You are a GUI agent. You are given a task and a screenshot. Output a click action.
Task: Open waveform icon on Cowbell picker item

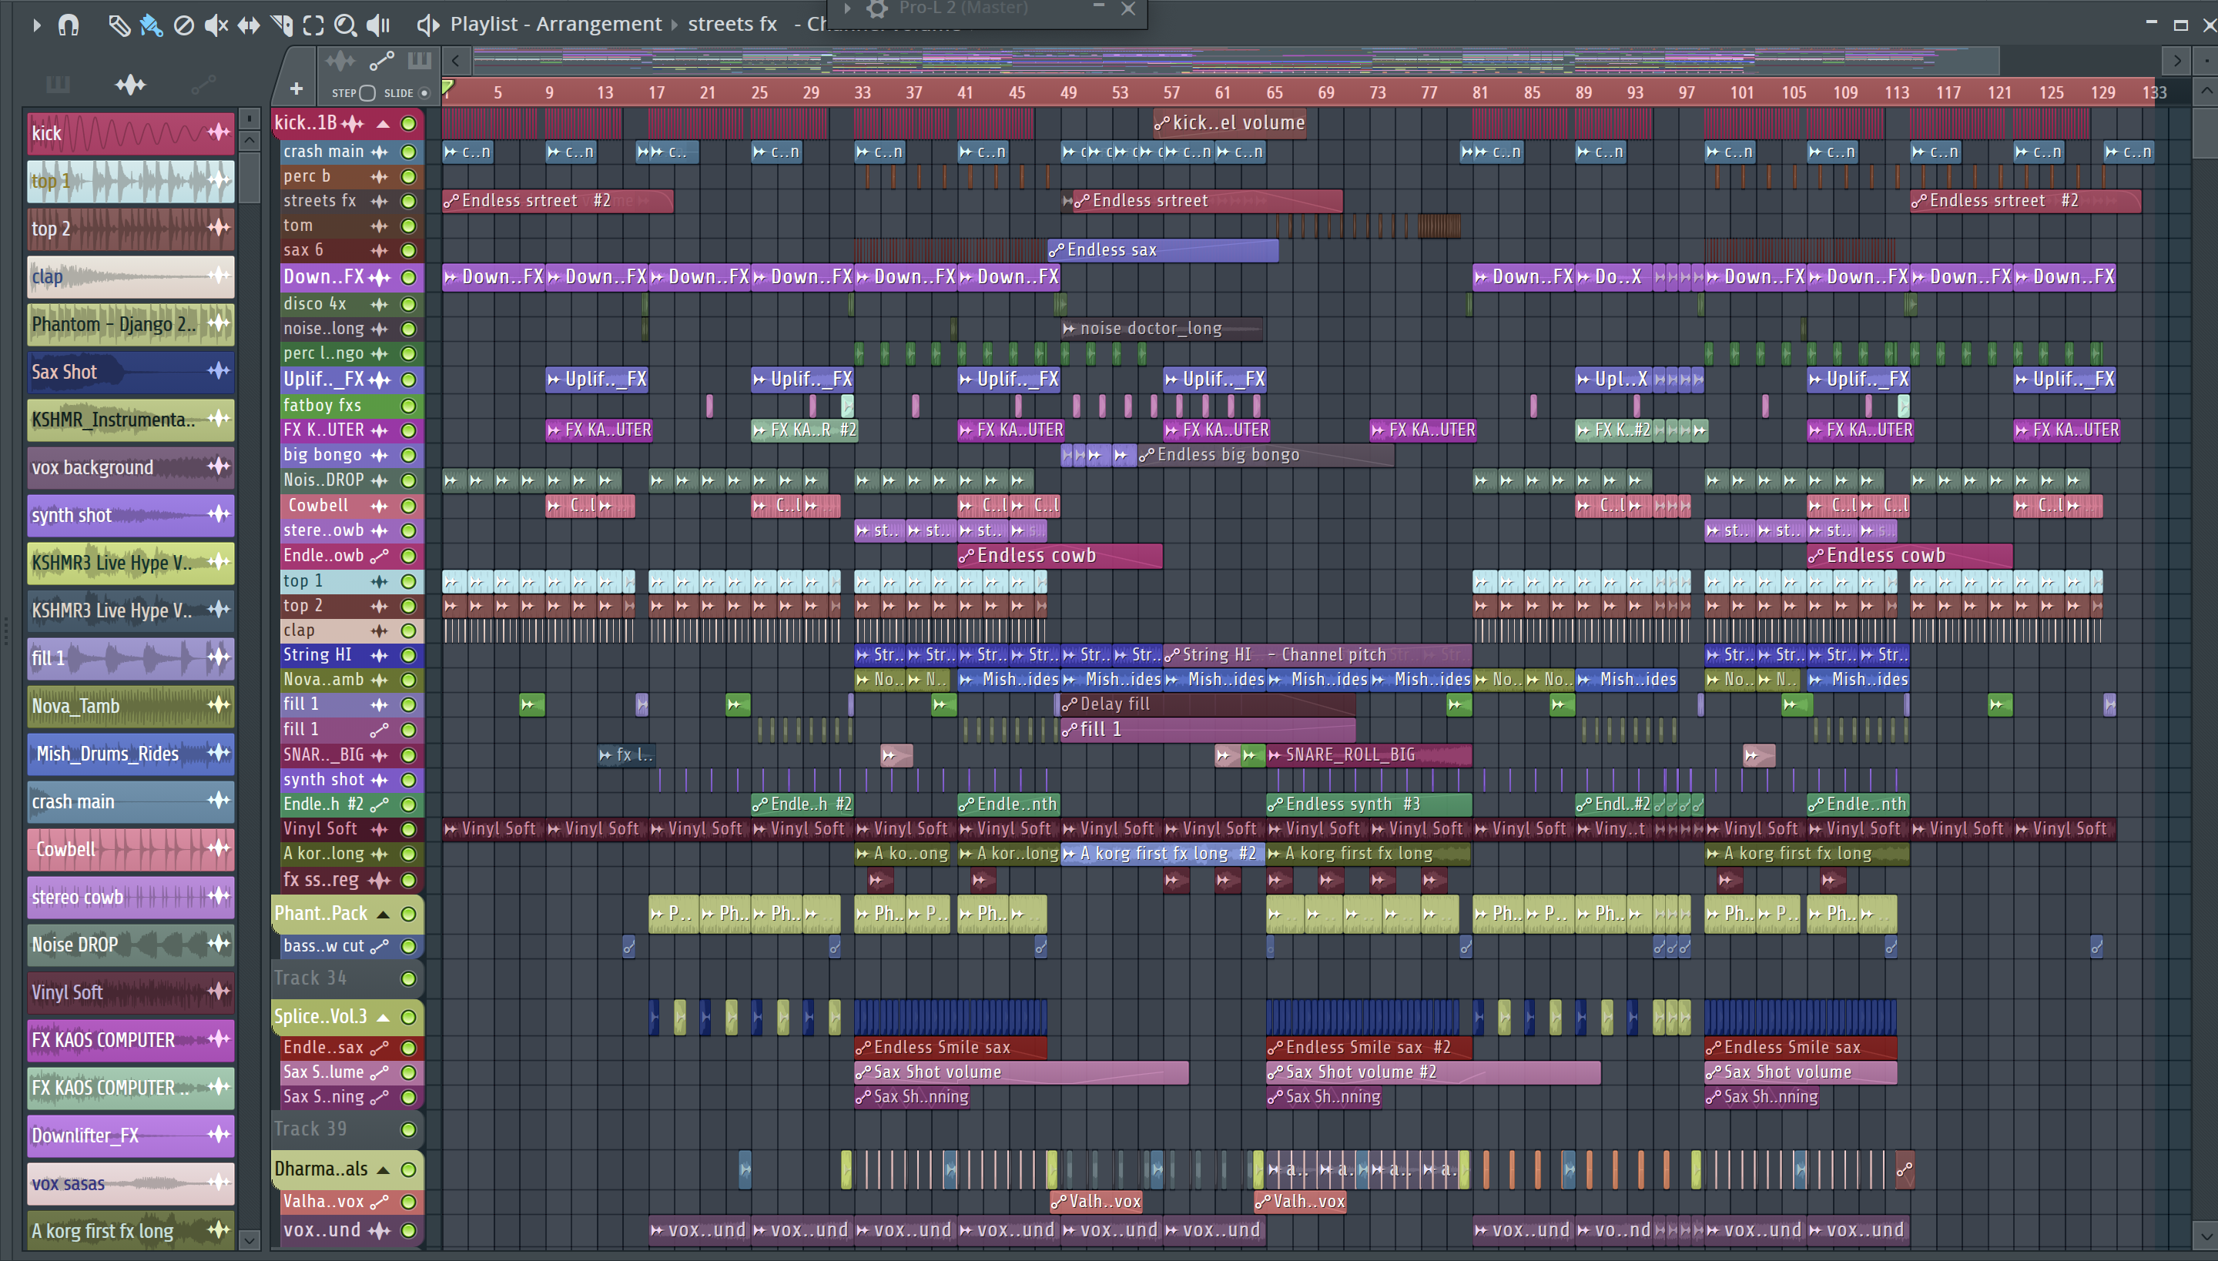click(219, 848)
